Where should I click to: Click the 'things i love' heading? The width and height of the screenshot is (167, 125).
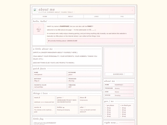tap(41, 93)
